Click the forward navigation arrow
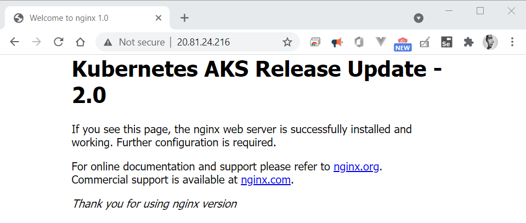The height and width of the screenshot is (223, 526). pyautogui.click(x=37, y=42)
